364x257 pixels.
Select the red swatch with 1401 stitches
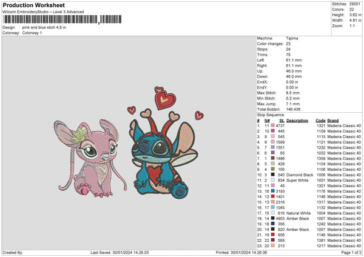pos(273,197)
